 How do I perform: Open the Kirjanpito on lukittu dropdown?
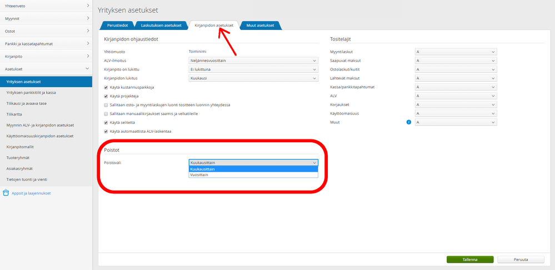[x=253, y=69]
